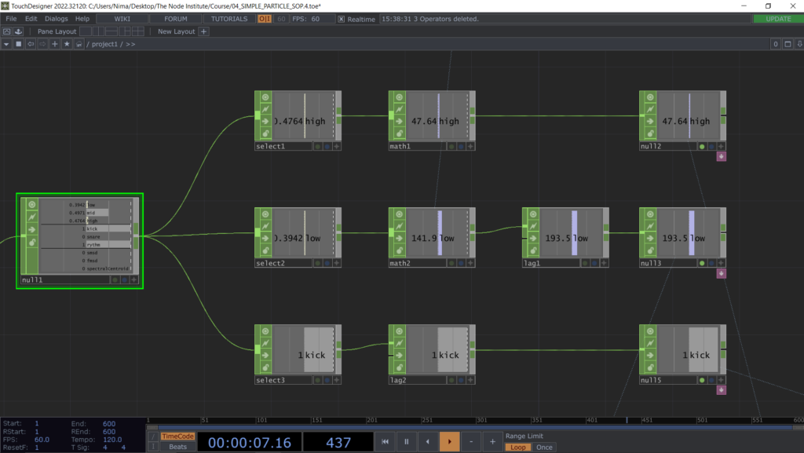Pause playback in the timeline
Screen dimensions: 804x453
pyautogui.click(x=407, y=441)
